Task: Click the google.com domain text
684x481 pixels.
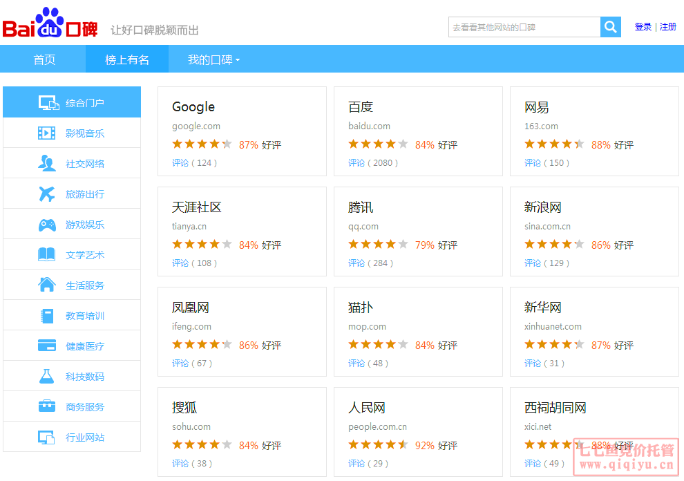Action: pyautogui.click(x=196, y=126)
